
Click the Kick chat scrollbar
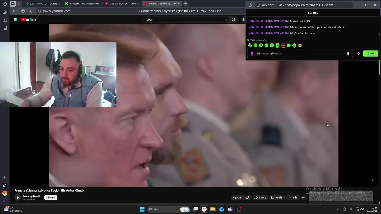[379, 34]
